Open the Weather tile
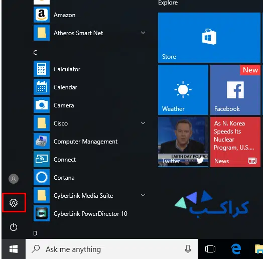 click(183, 90)
